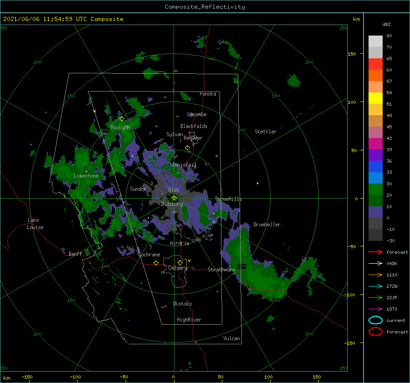The width and height of the screenshot is (410, 383).
Task: Click the Blackfalds city label
Action: pos(194,126)
